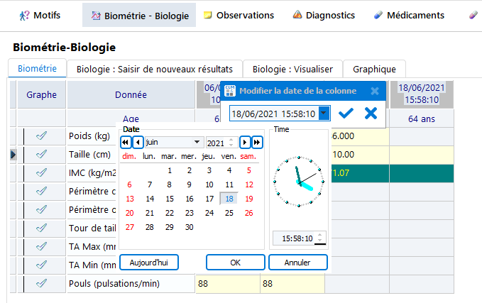
Task: Open the Biologie : Visualiser tab
Action: (292, 69)
